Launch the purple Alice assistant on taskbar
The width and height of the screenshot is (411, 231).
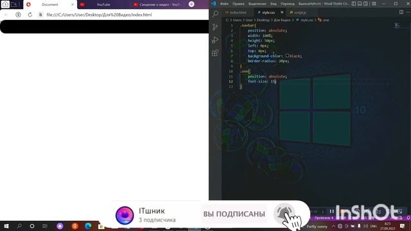click(60, 226)
